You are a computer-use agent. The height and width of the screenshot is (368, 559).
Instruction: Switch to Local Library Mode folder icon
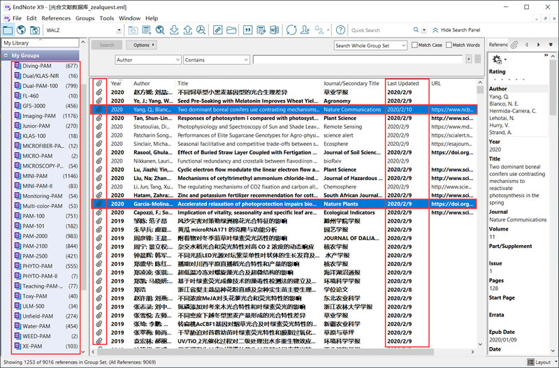click(x=8, y=30)
